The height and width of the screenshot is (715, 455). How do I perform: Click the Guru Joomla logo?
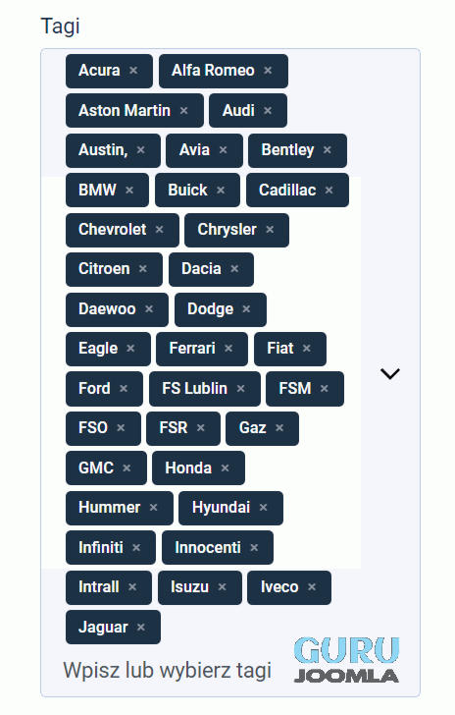[x=346, y=660]
